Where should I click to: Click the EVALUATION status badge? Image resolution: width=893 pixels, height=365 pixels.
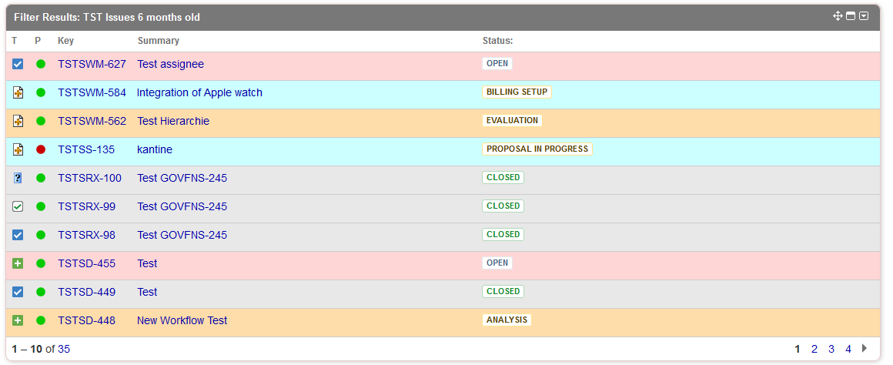[512, 120]
